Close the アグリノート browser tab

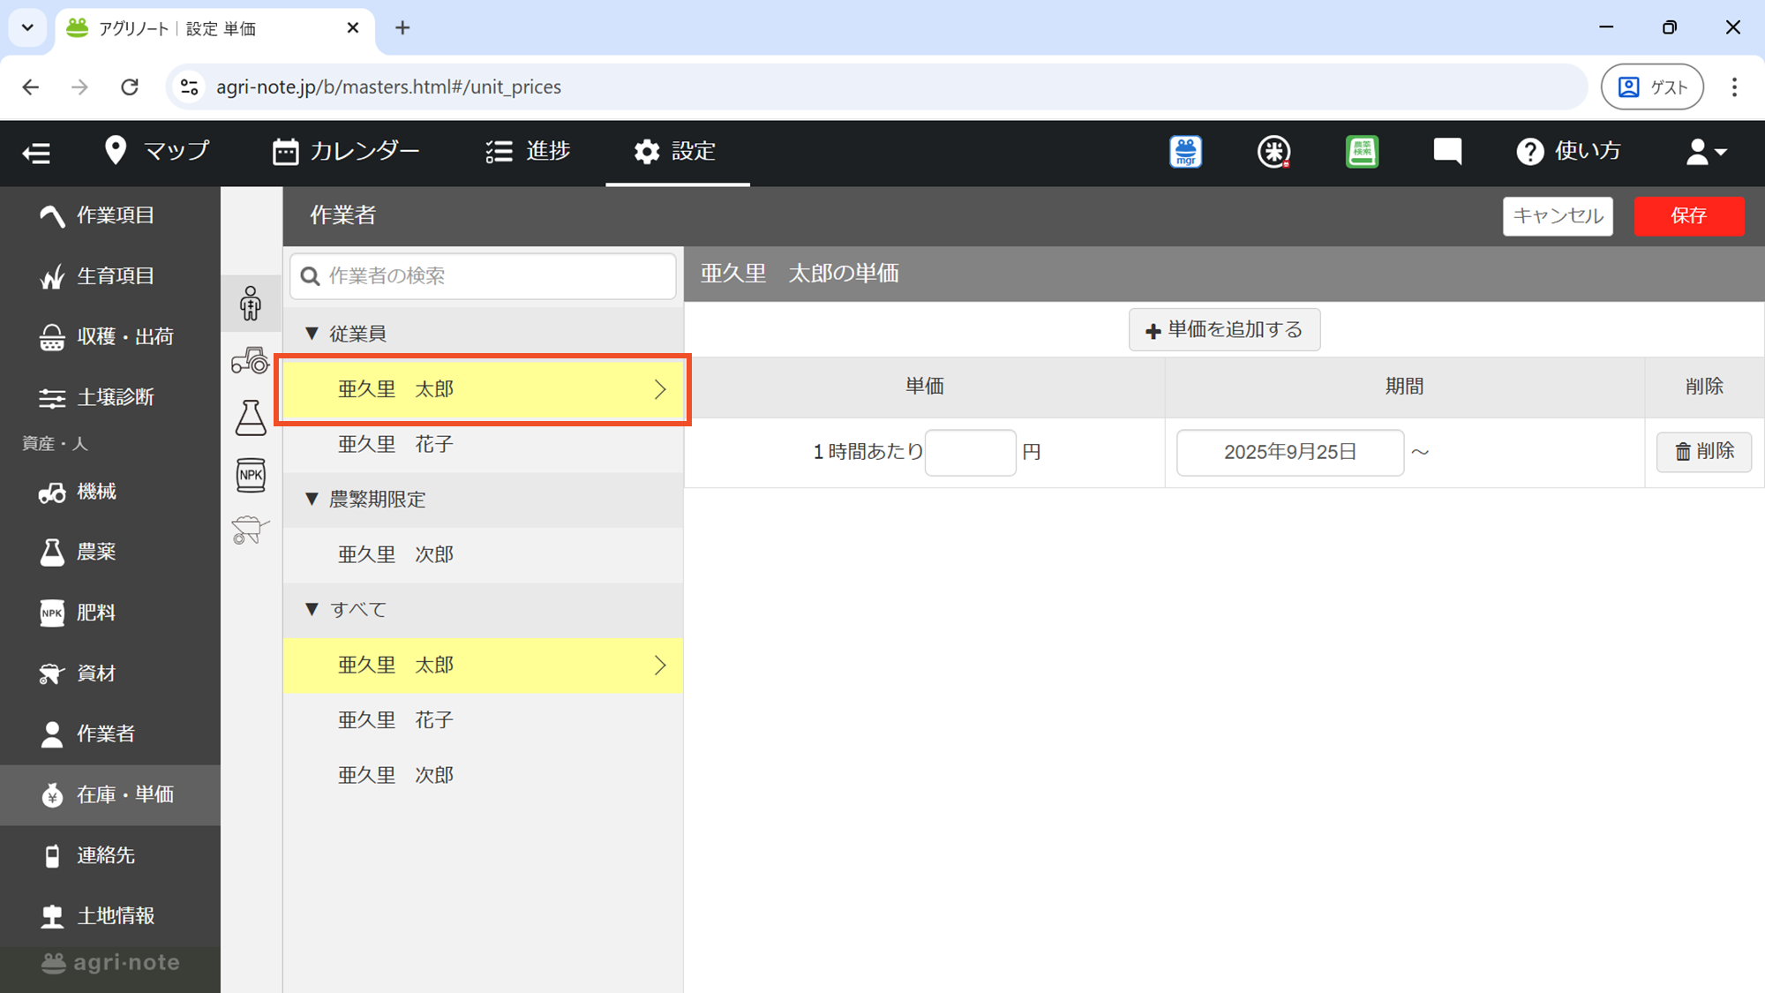[353, 28]
